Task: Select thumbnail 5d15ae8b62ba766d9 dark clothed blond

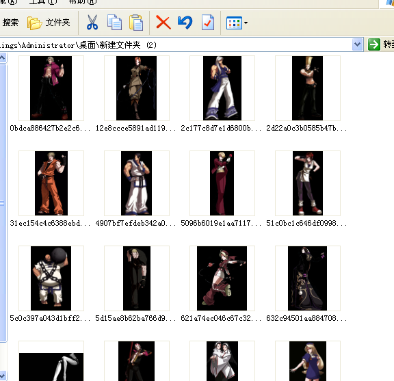Action: click(137, 278)
